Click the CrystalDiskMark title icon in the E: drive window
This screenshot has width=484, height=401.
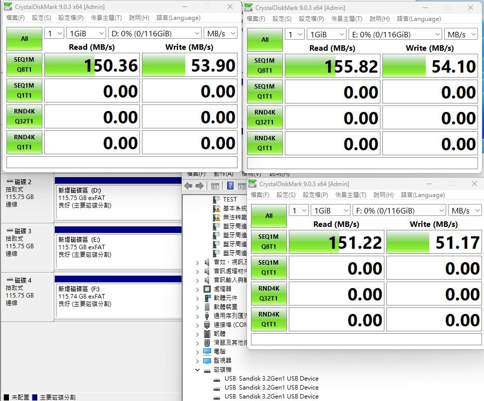click(x=248, y=7)
